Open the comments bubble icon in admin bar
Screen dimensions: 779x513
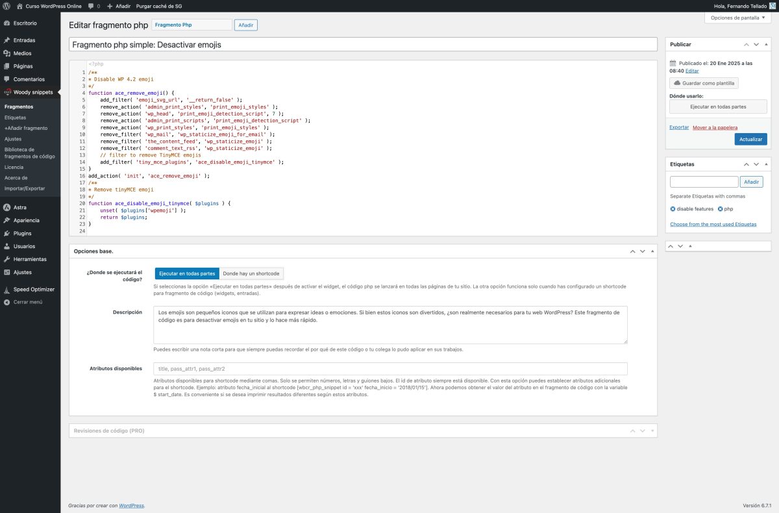click(91, 5)
